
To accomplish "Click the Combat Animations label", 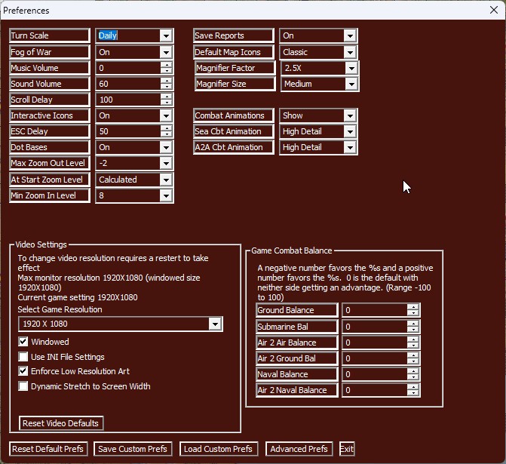I will pyautogui.click(x=234, y=115).
